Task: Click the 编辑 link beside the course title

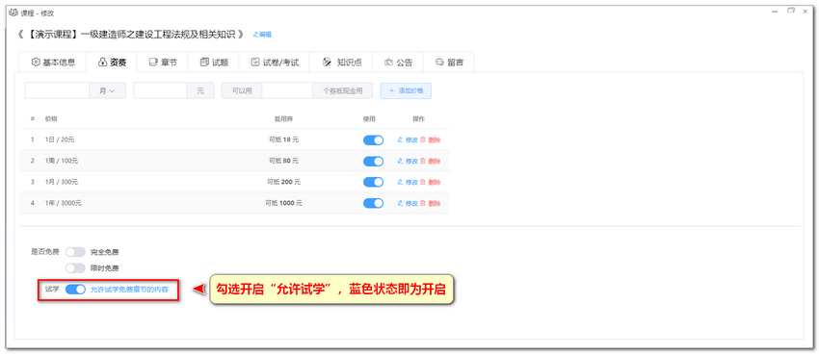Action: coord(262,35)
